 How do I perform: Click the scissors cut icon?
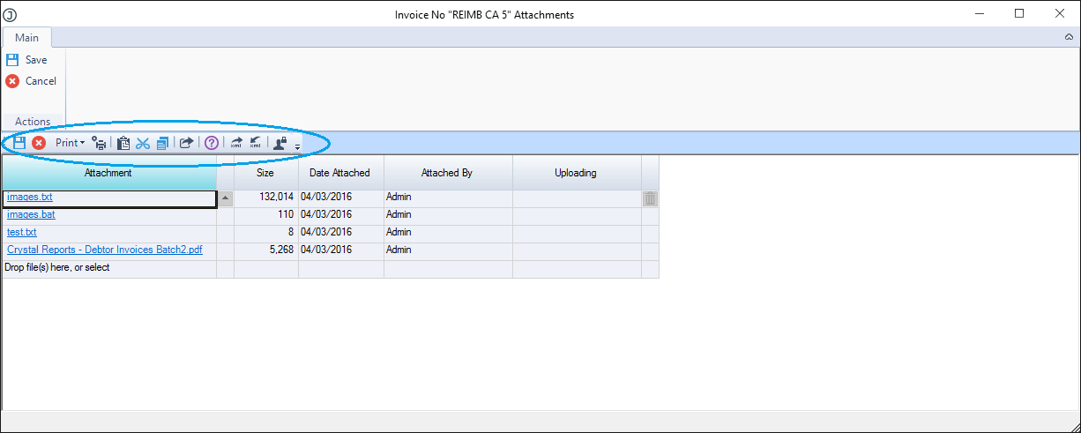point(143,143)
